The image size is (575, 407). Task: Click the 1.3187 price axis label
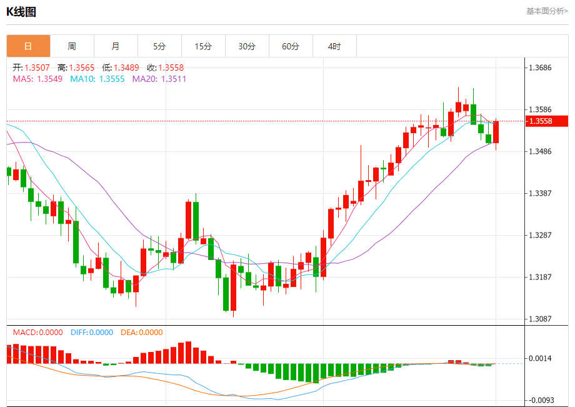pyautogui.click(x=540, y=277)
